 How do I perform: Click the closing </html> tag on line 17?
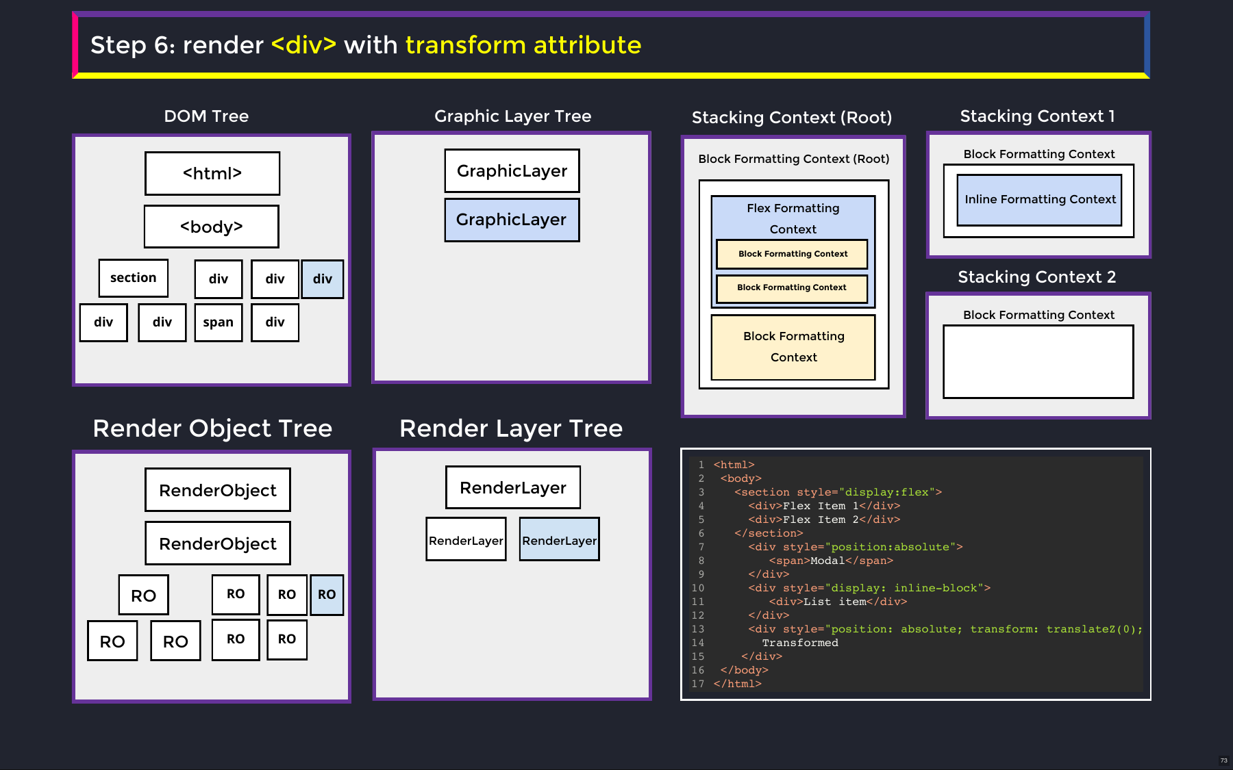[738, 684]
